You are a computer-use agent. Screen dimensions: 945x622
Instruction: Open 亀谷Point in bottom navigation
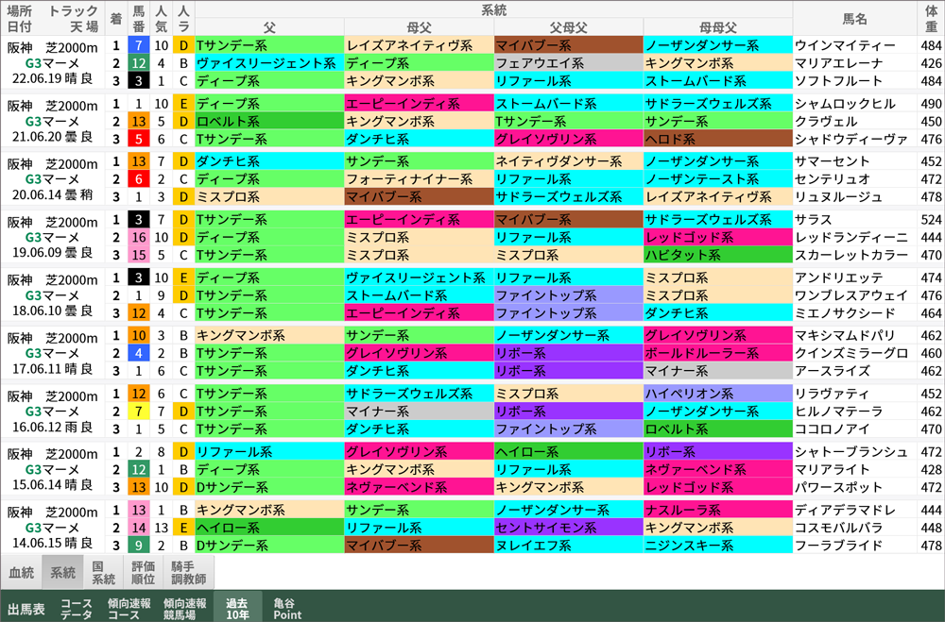coord(287,609)
